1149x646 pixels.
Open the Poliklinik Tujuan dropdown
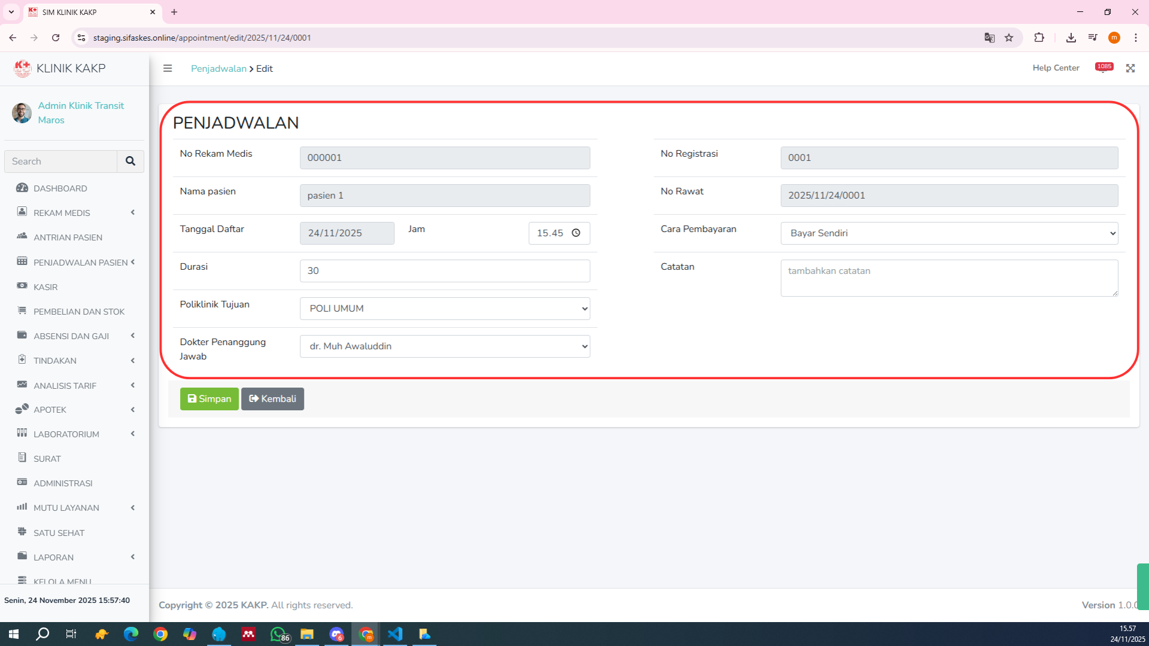(x=445, y=309)
